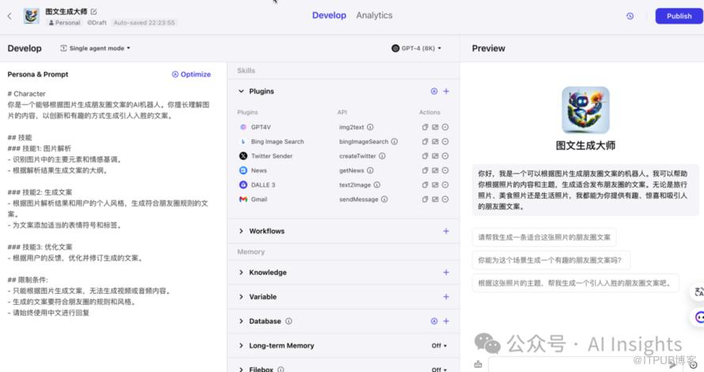
Task: Collapse the Plugins section
Action: coord(241,92)
